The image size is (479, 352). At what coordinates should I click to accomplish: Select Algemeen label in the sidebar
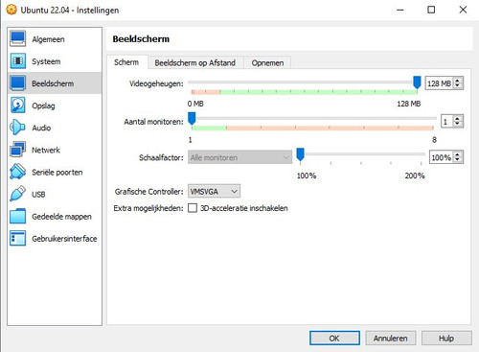(48, 39)
